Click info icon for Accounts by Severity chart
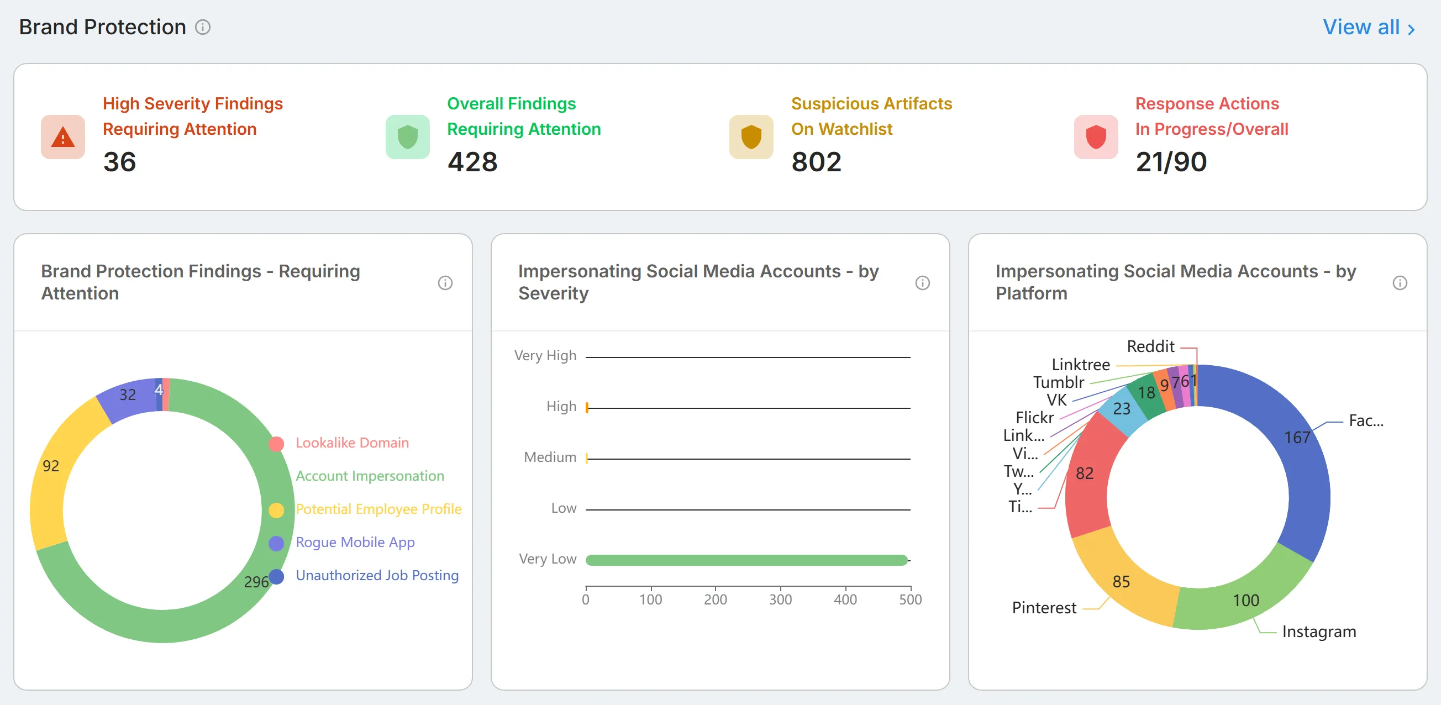The image size is (1441, 705). (922, 282)
